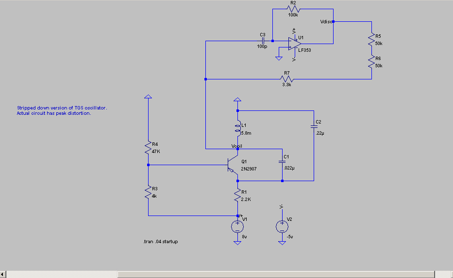Click the .022µ value of C1

pos(289,168)
